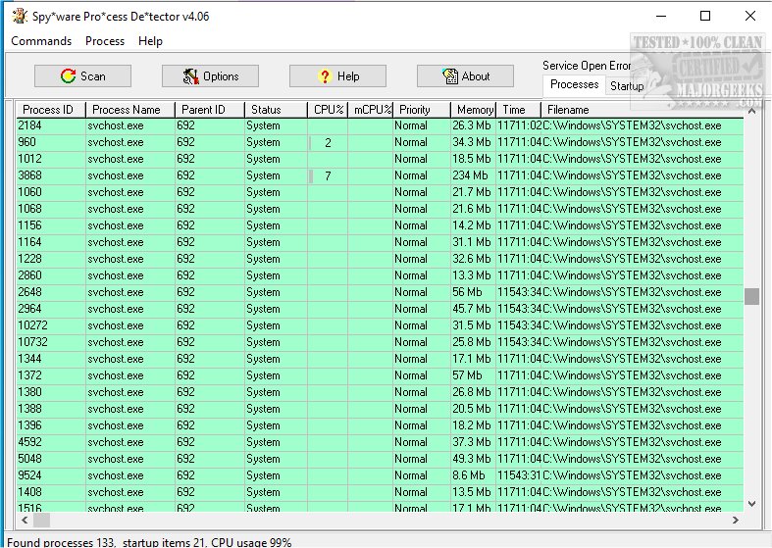Screen dimensions: 772x548
Task: Switch to the Processes tab
Action: coord(574,84)
